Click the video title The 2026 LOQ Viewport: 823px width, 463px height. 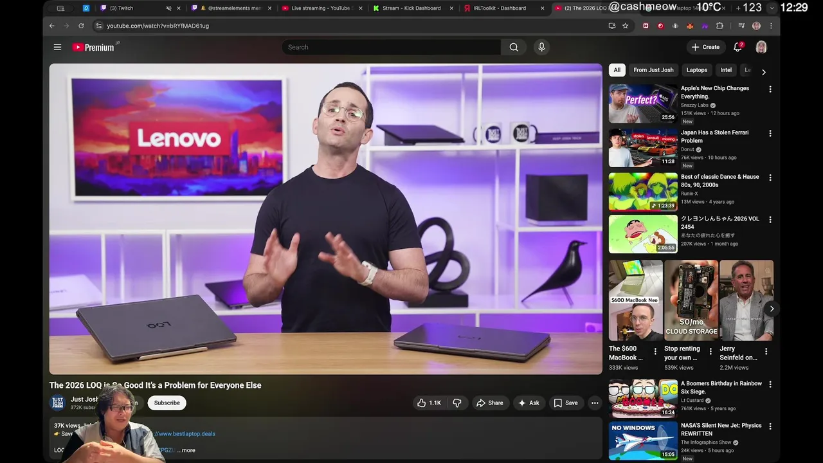[x=155, y=385]
